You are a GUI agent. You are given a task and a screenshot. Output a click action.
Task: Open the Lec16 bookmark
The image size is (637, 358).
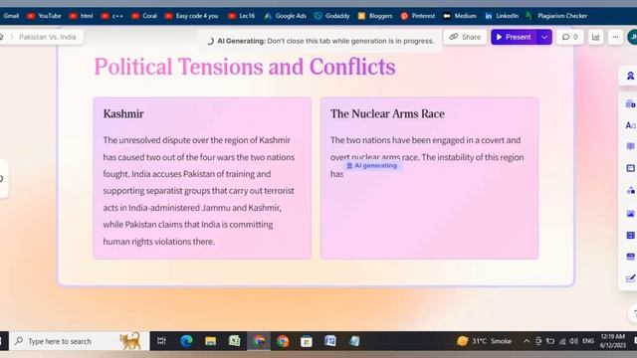(x=241, y=16)
